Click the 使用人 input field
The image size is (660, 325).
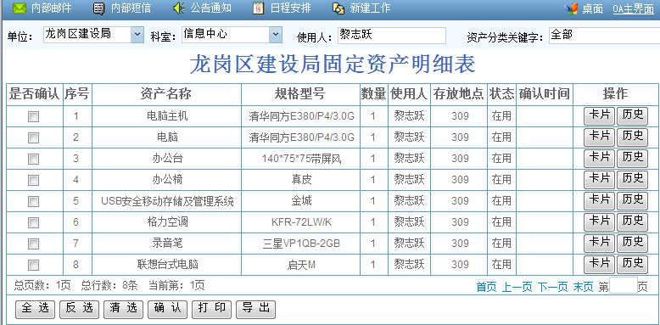point(391,36)
